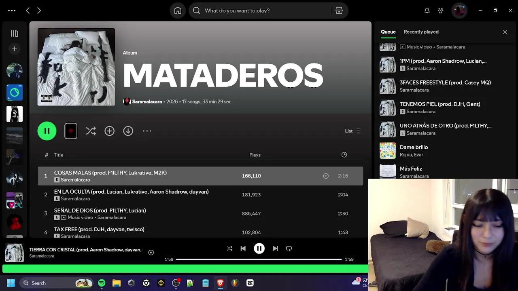The height and width of the screenshot is (291, 518).
Task: Sort by the Plays column header
Action: pos(255,155)
